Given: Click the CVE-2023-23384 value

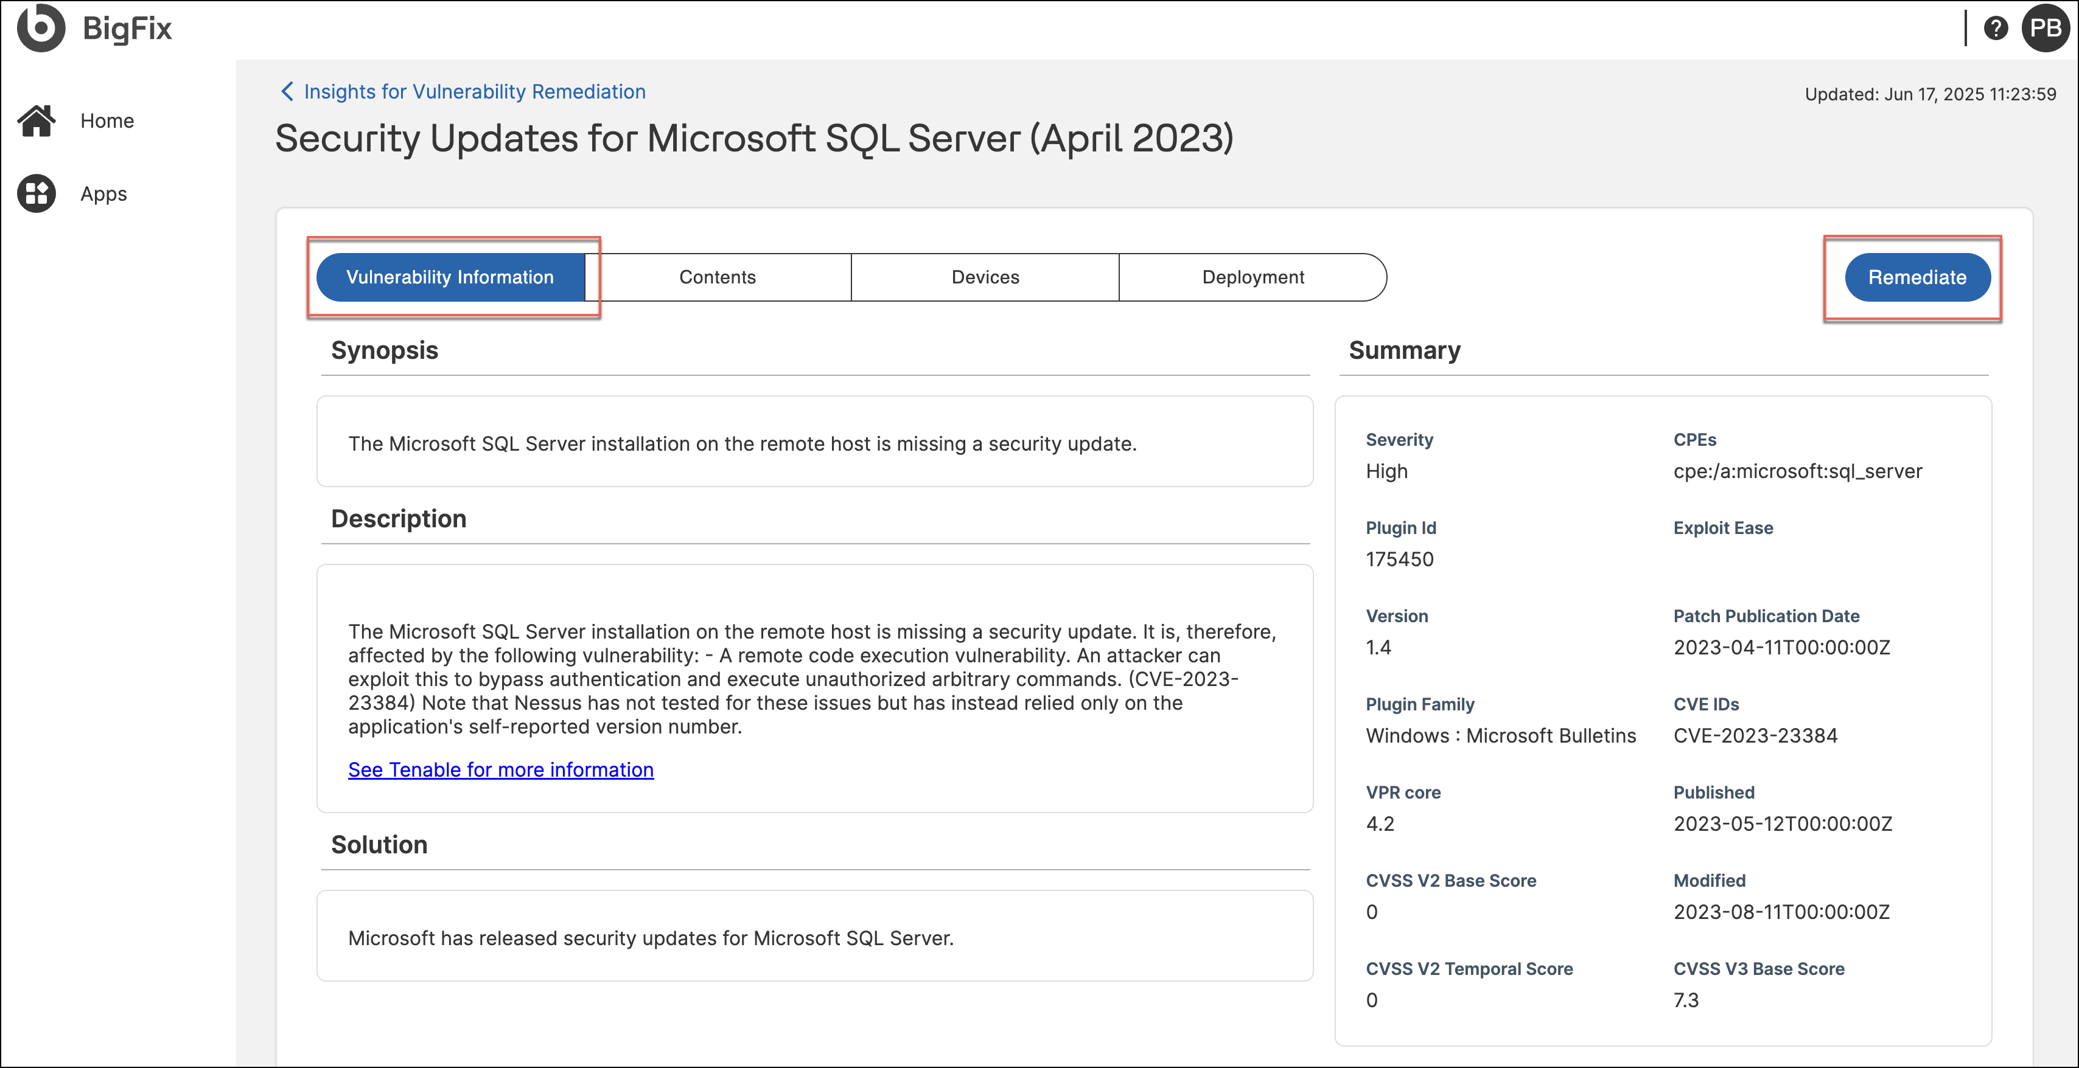Looking at the screenshot, I should 1755,736.
